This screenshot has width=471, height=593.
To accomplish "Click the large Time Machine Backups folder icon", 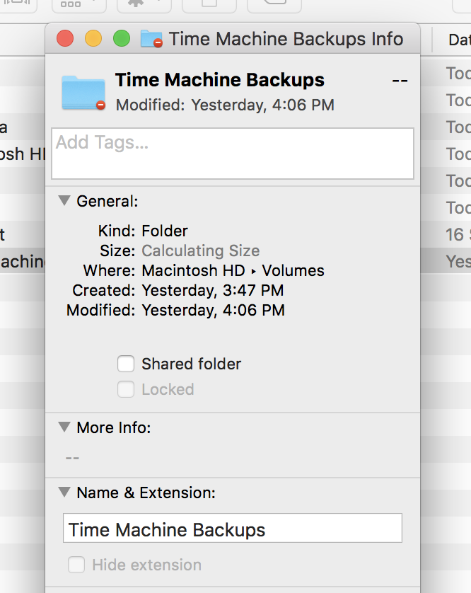I will (83, 93).
